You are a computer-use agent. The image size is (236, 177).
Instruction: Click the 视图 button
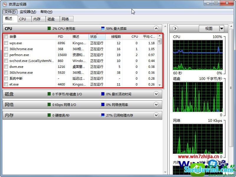[x=209, y=28]
